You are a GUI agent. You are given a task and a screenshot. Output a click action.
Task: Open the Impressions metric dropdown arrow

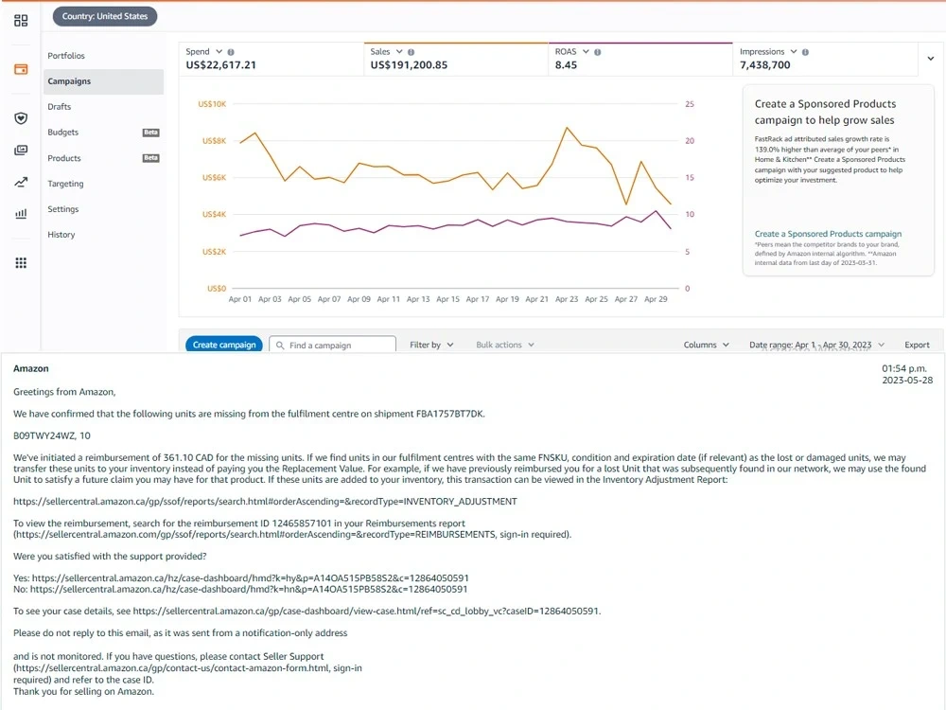[x=794, y=52]
